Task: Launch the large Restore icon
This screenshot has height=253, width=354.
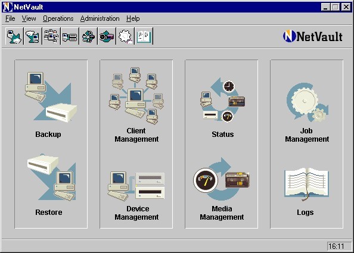Action: (x=51, y=177)
